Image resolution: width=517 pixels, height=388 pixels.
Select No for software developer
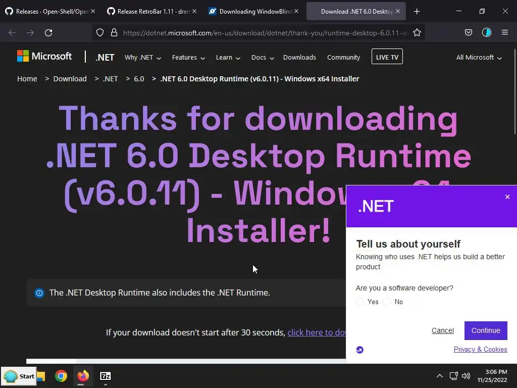point(387,302)
